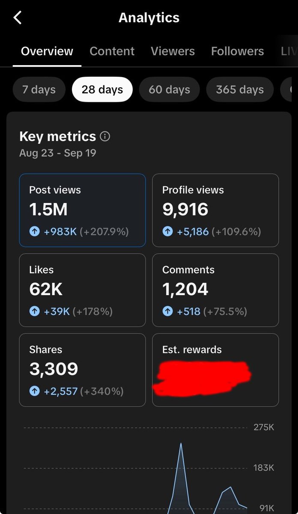Select the Likes metric card
The height and width of the screenshot is (514, 298).
[82, 290]
